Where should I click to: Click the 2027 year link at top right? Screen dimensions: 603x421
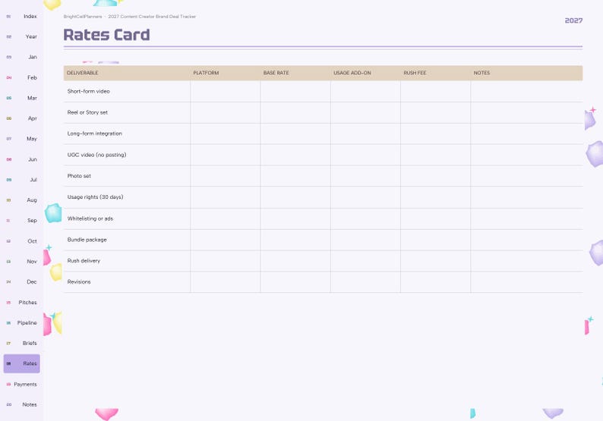coord(573,20)
